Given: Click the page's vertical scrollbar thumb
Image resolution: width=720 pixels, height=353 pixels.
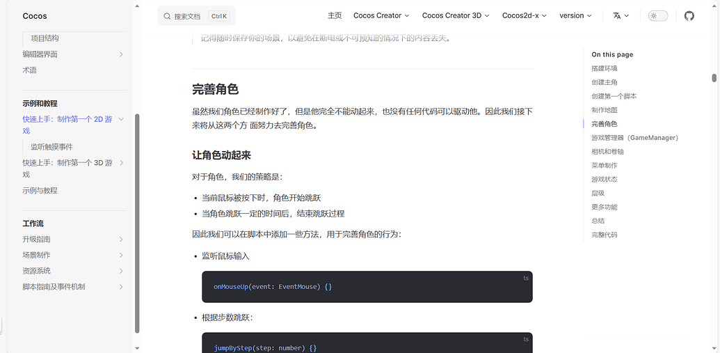Looking at the screenshot, I should click(x=714, y=78).
